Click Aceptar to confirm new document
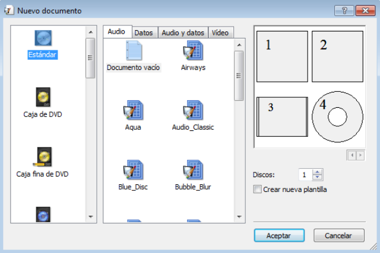The image size is (380, 253). coord(279,235)
